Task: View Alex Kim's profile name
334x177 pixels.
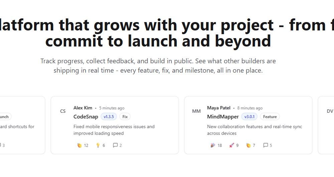Action: 83,108
